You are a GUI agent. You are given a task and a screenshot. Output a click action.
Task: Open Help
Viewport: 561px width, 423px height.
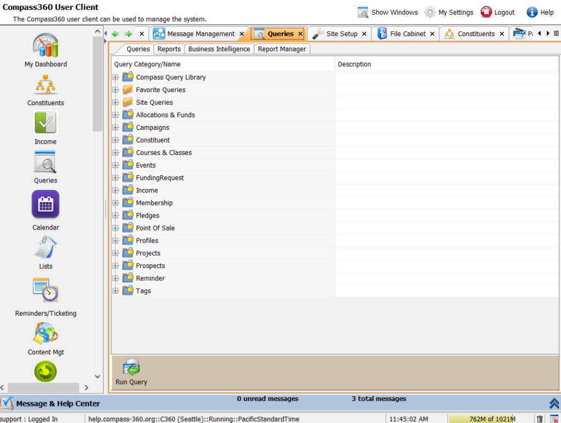pos(540,12)
